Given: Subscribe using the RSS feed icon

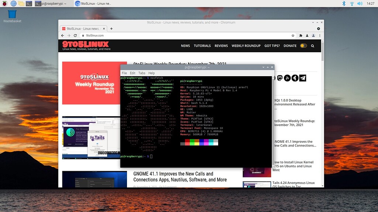Looking at the screenshot, I should point(287,78).
